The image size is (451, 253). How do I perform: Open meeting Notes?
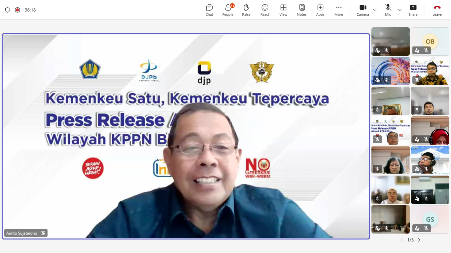tap(302, 10)
